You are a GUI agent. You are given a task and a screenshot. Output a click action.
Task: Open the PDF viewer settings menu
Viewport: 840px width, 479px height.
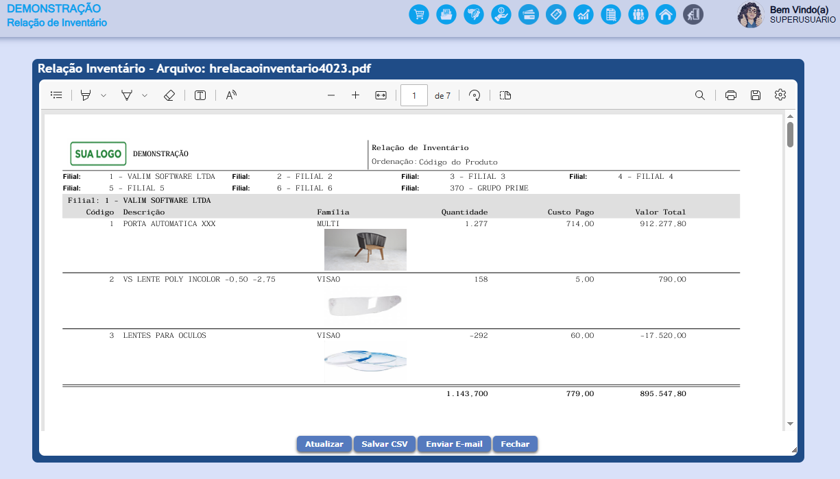(x=780, y=95)
